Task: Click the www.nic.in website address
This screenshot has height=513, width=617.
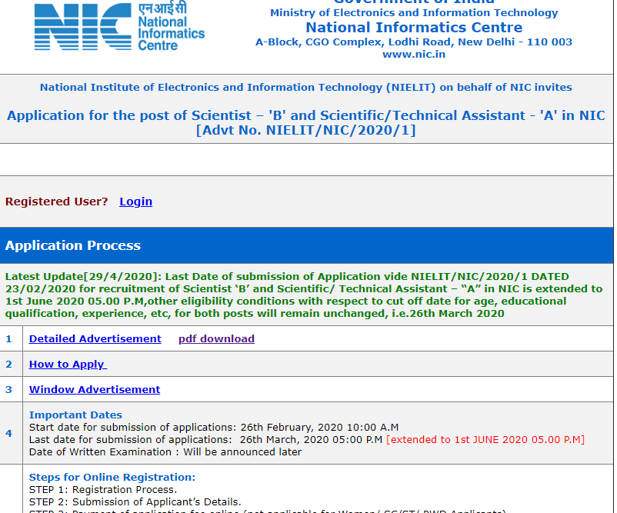Action: pos(413,55)
